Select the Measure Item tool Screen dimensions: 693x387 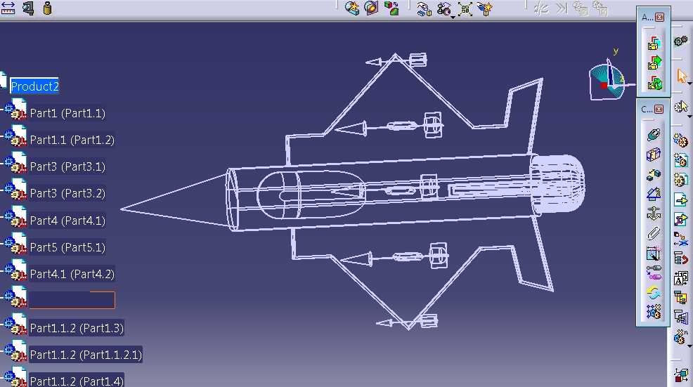tap(28, 8)
